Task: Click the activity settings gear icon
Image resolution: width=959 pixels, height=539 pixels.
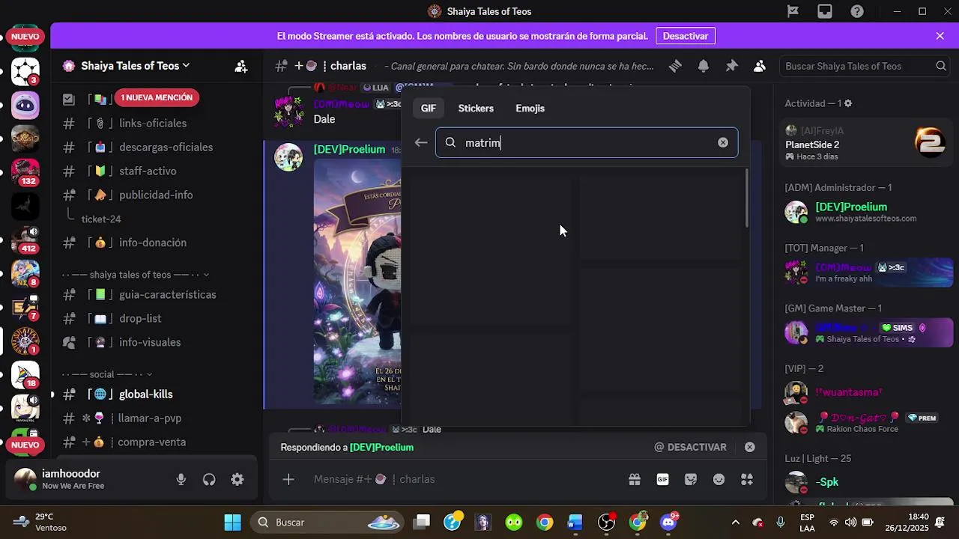Action: [848, 103]
